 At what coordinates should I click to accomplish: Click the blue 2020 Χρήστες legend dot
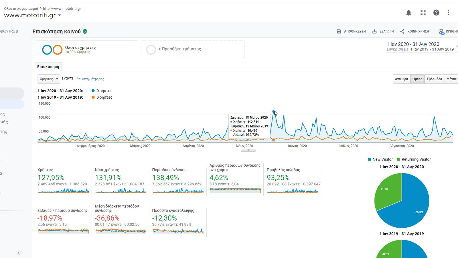[x=93, y=91]
